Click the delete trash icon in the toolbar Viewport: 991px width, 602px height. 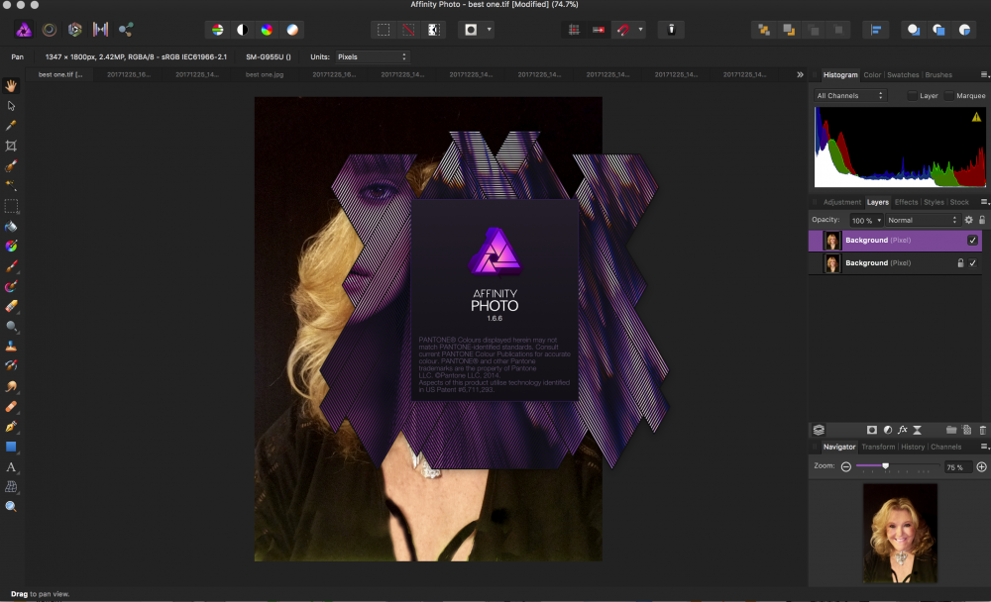click(671, 30)
